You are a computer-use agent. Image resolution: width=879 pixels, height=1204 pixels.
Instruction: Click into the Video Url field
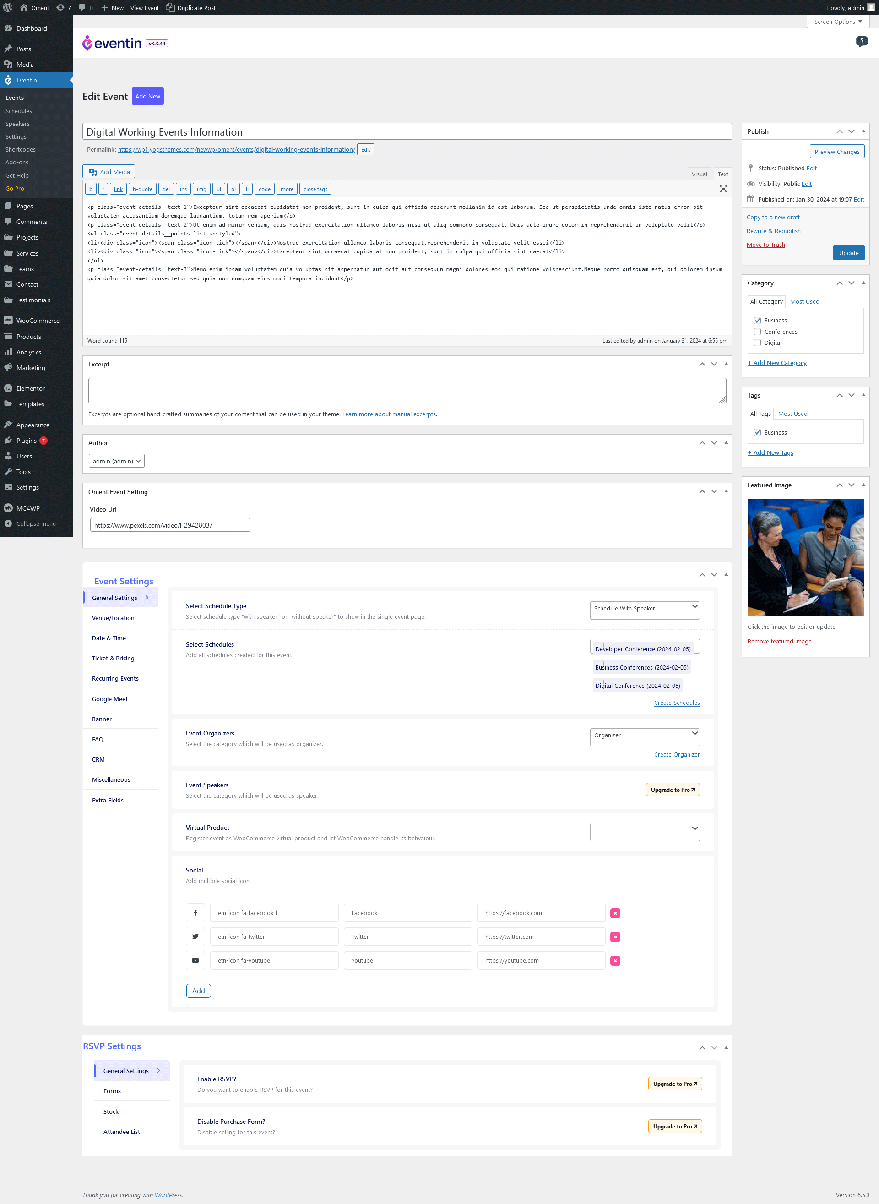coord(170,525)
